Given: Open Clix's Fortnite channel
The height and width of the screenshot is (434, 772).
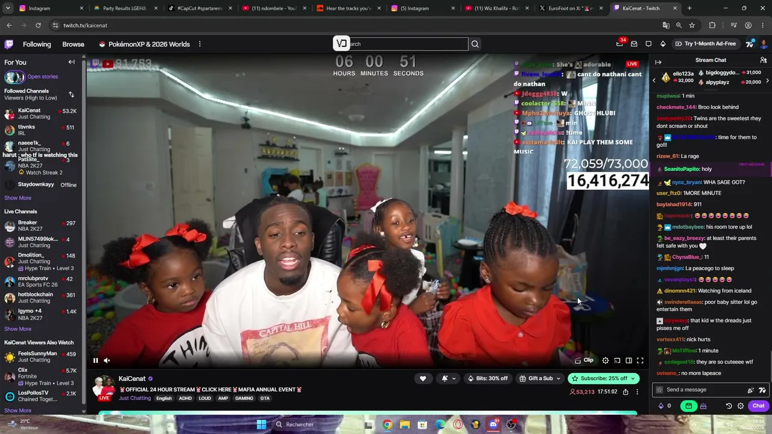Looking at the screenshot, I should coord(40,376).
